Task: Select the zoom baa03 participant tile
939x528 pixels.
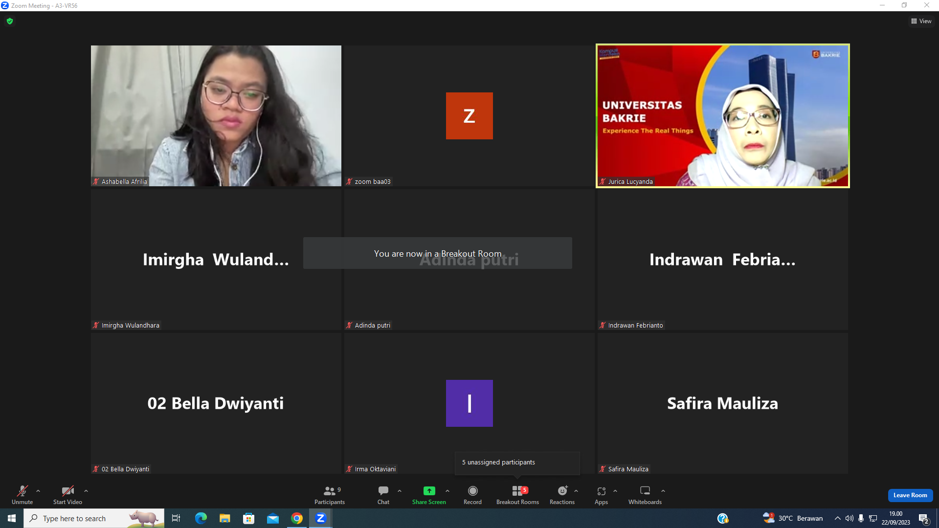Action: coord(469,116)
